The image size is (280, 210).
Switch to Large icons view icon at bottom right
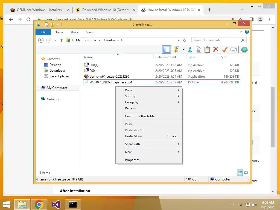click(x=246, y=173)
